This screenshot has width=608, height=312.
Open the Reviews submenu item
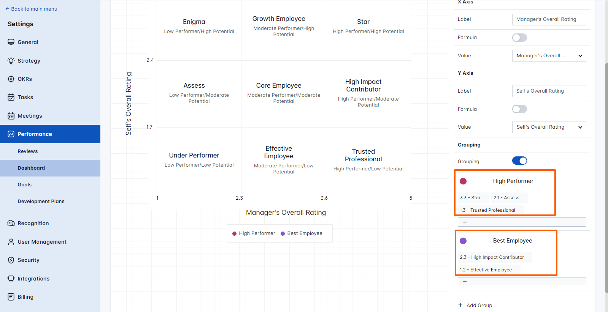(x=28, y=151)
